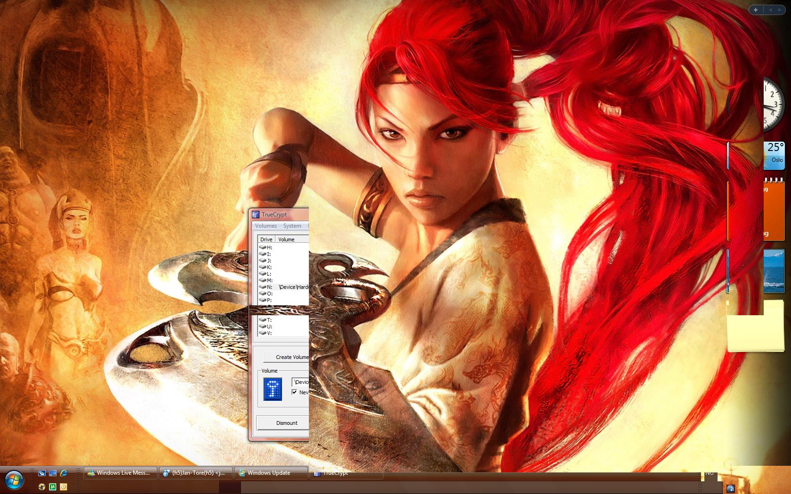Switch to Windows Live Messenger taskbar button

pyautogui.click(x=121, y=473)
